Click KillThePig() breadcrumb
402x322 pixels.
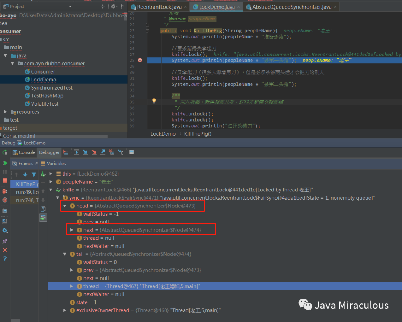(198, 134)
